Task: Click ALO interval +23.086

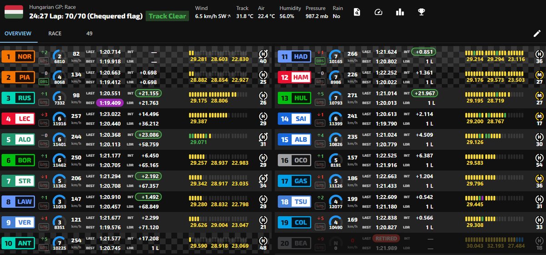Action: point(148,135)
